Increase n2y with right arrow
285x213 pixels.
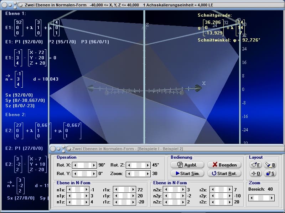pyautogui.click(x=183, y=196)
